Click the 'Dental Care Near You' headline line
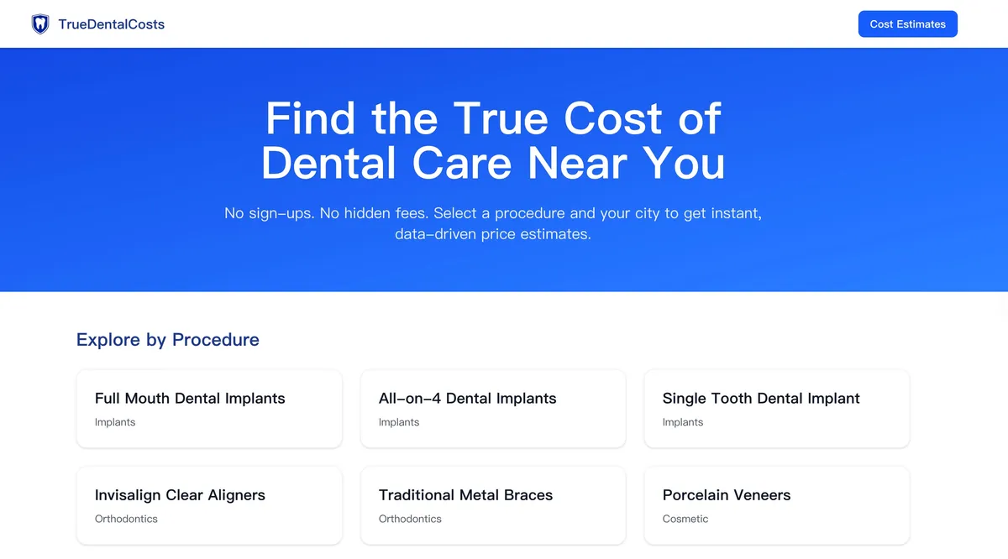The image size is (1008, 559). point(493,164)
